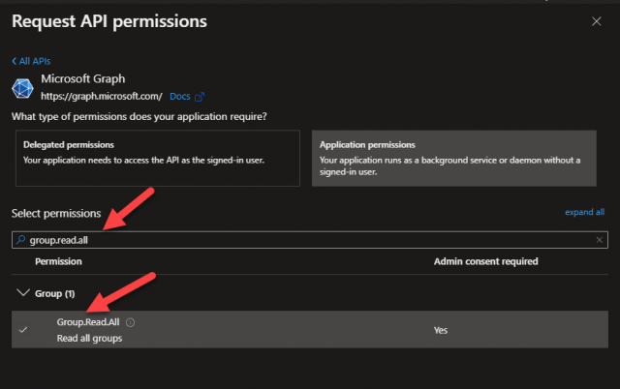Select Delegated permissions card
Image resolution: width=620 pixels, height=389 pixels.
pos(158,159)
